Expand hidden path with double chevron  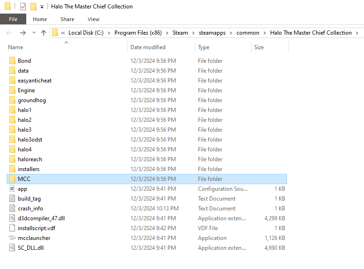(x=63, y=33)
